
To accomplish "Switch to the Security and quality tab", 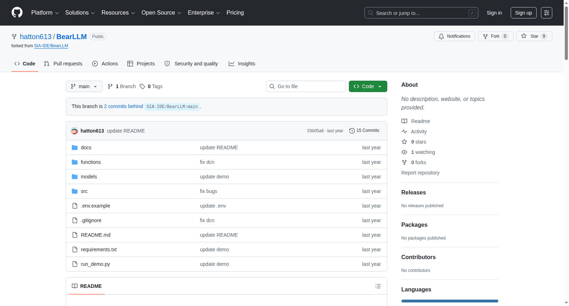I will 191,64.
